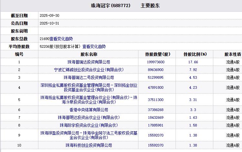
Task: Select shareholder 珠海科技创业投资有限公司
Action: coord(89,146)
